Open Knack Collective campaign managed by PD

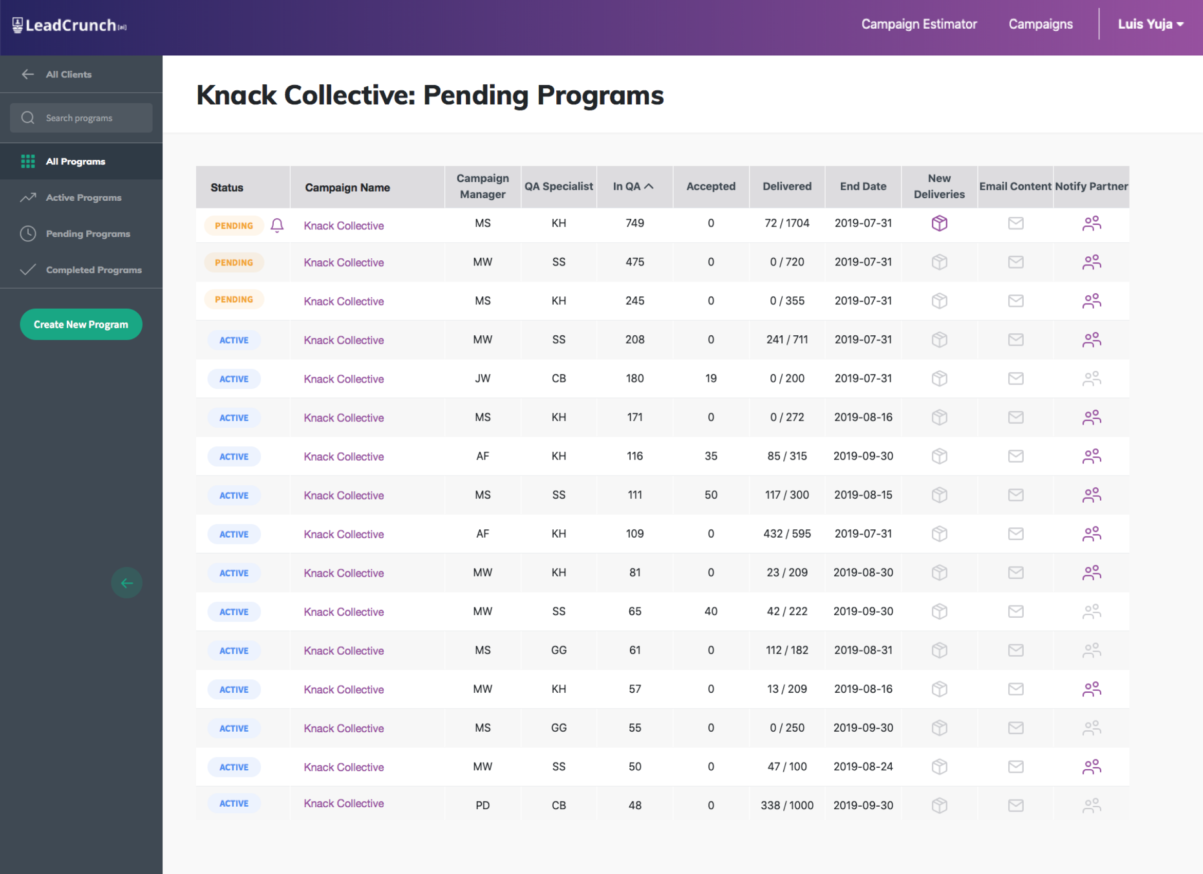point(344,803)
